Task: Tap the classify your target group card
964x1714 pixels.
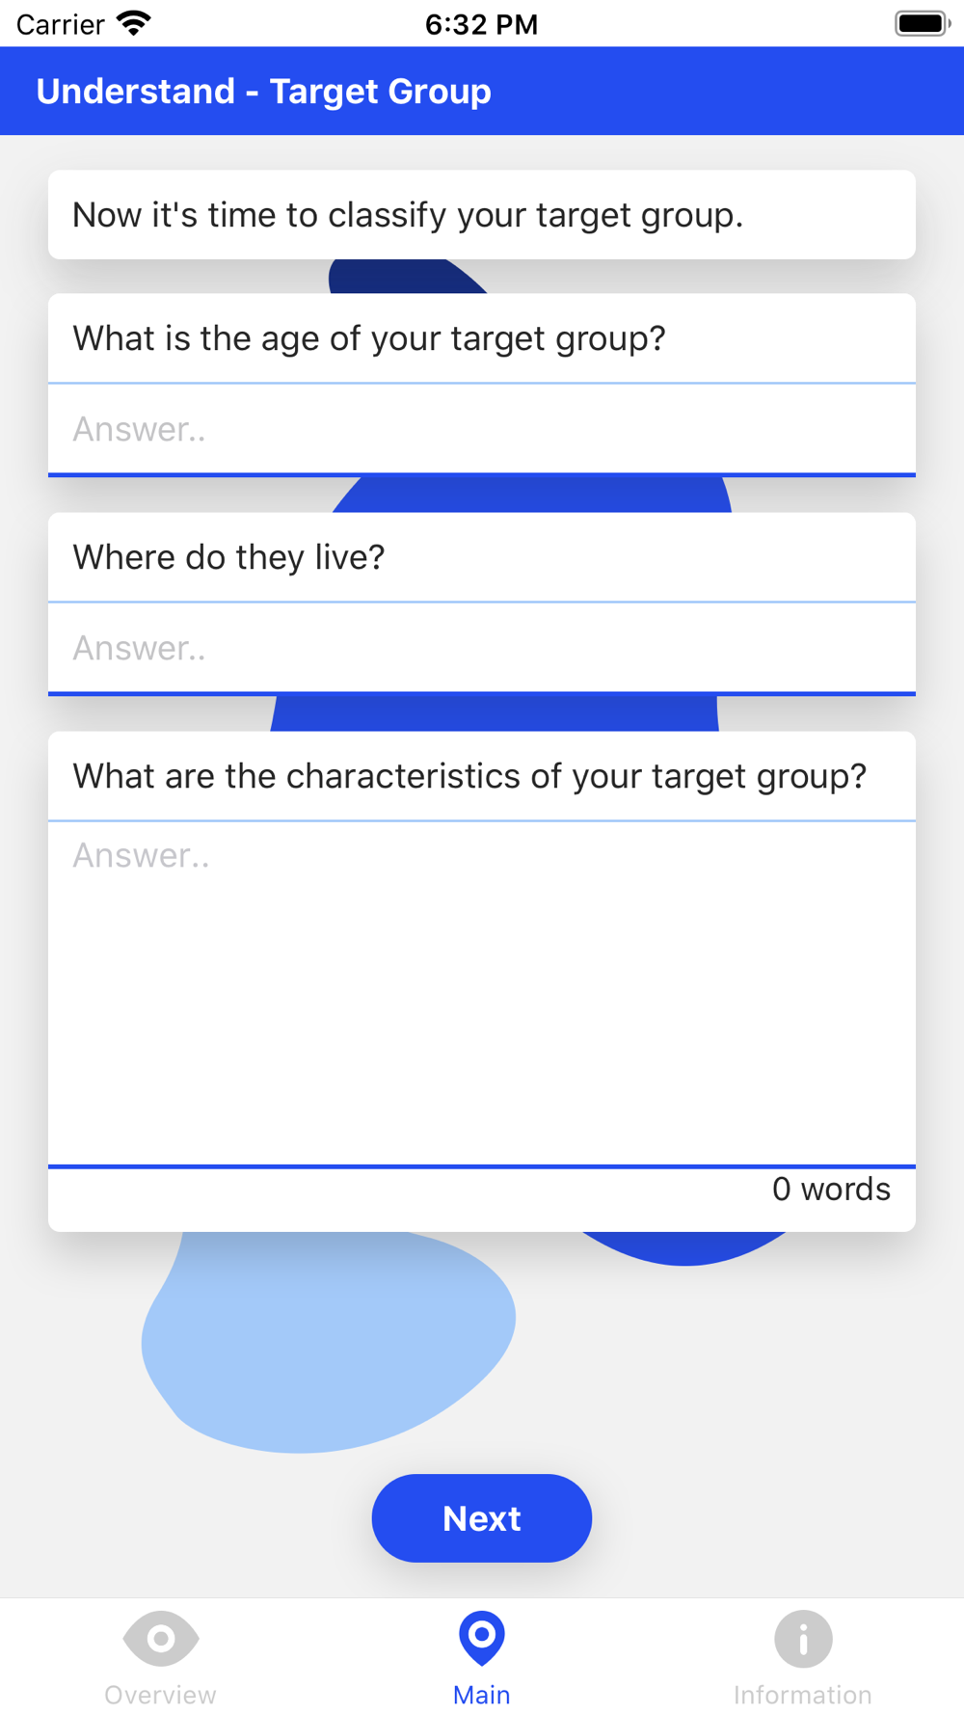Action: click(482, 215)
